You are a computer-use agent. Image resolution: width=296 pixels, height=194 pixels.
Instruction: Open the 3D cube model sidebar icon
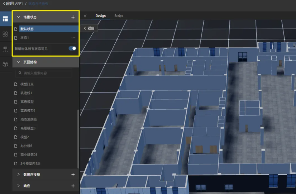[5, 64]
